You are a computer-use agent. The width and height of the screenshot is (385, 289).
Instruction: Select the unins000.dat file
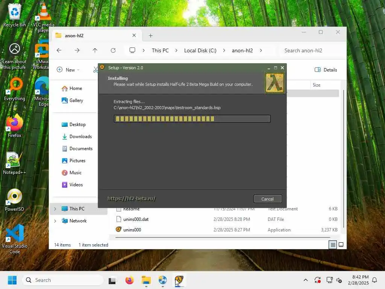[227, 219]
